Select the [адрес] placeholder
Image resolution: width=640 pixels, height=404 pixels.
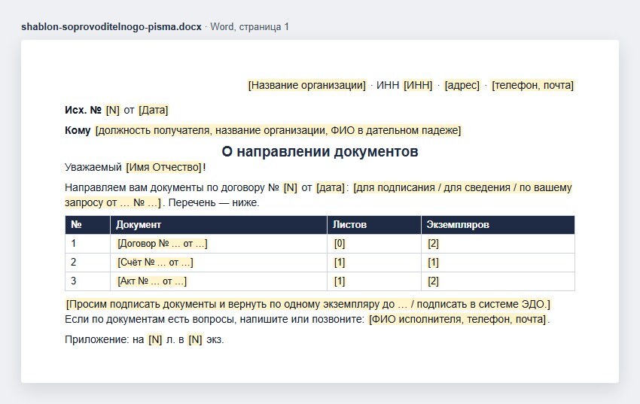click(462, 85)
